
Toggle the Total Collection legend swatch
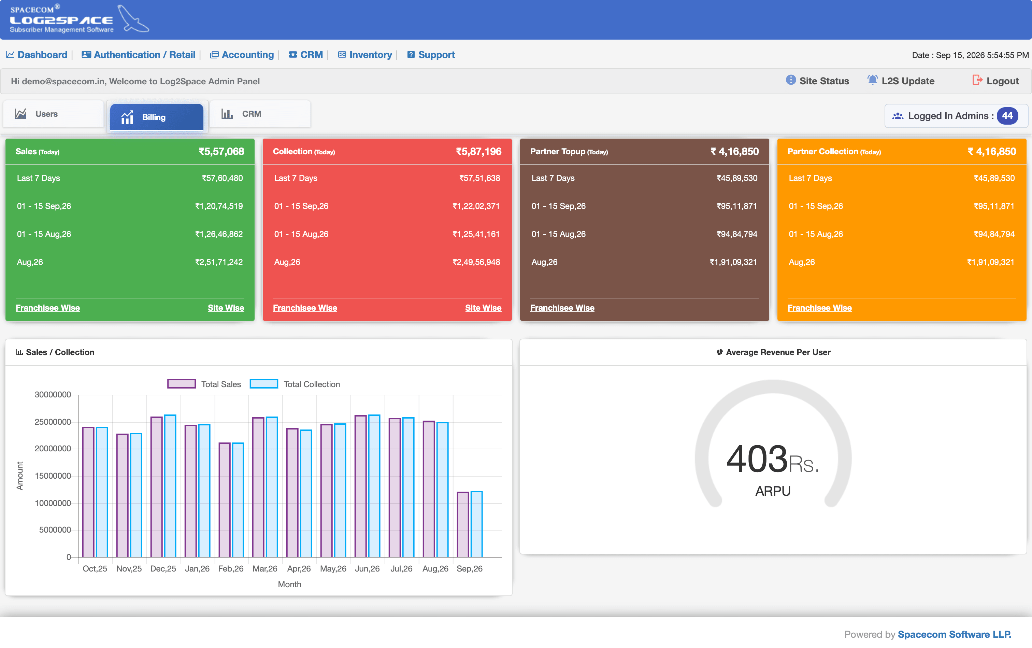pyautogui.click(x=264, y=384)
